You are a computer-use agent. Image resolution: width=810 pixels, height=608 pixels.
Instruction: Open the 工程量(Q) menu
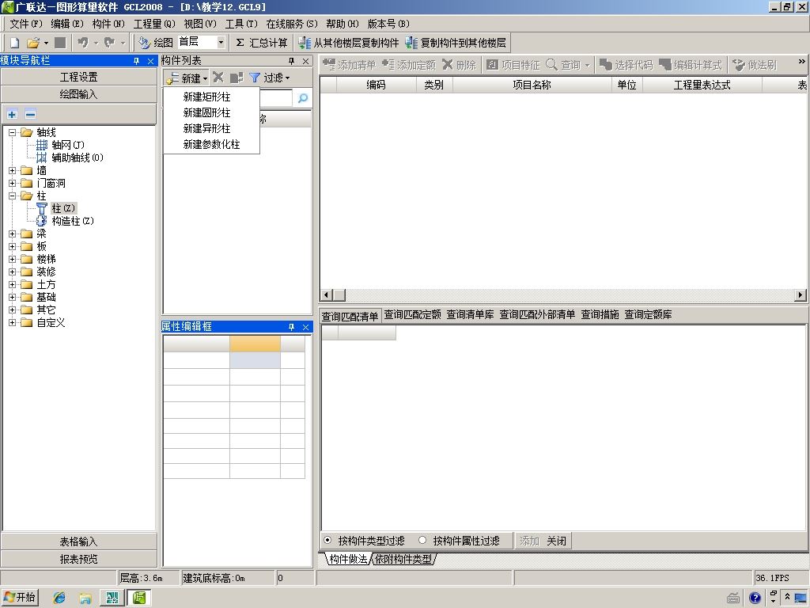[x=154, y=24]
